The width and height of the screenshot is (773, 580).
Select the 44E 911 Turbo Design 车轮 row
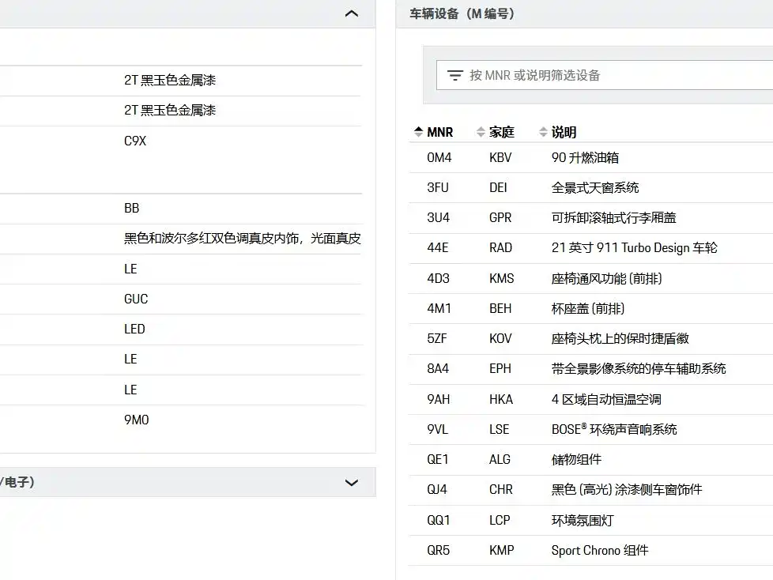(x=590, y=248)
